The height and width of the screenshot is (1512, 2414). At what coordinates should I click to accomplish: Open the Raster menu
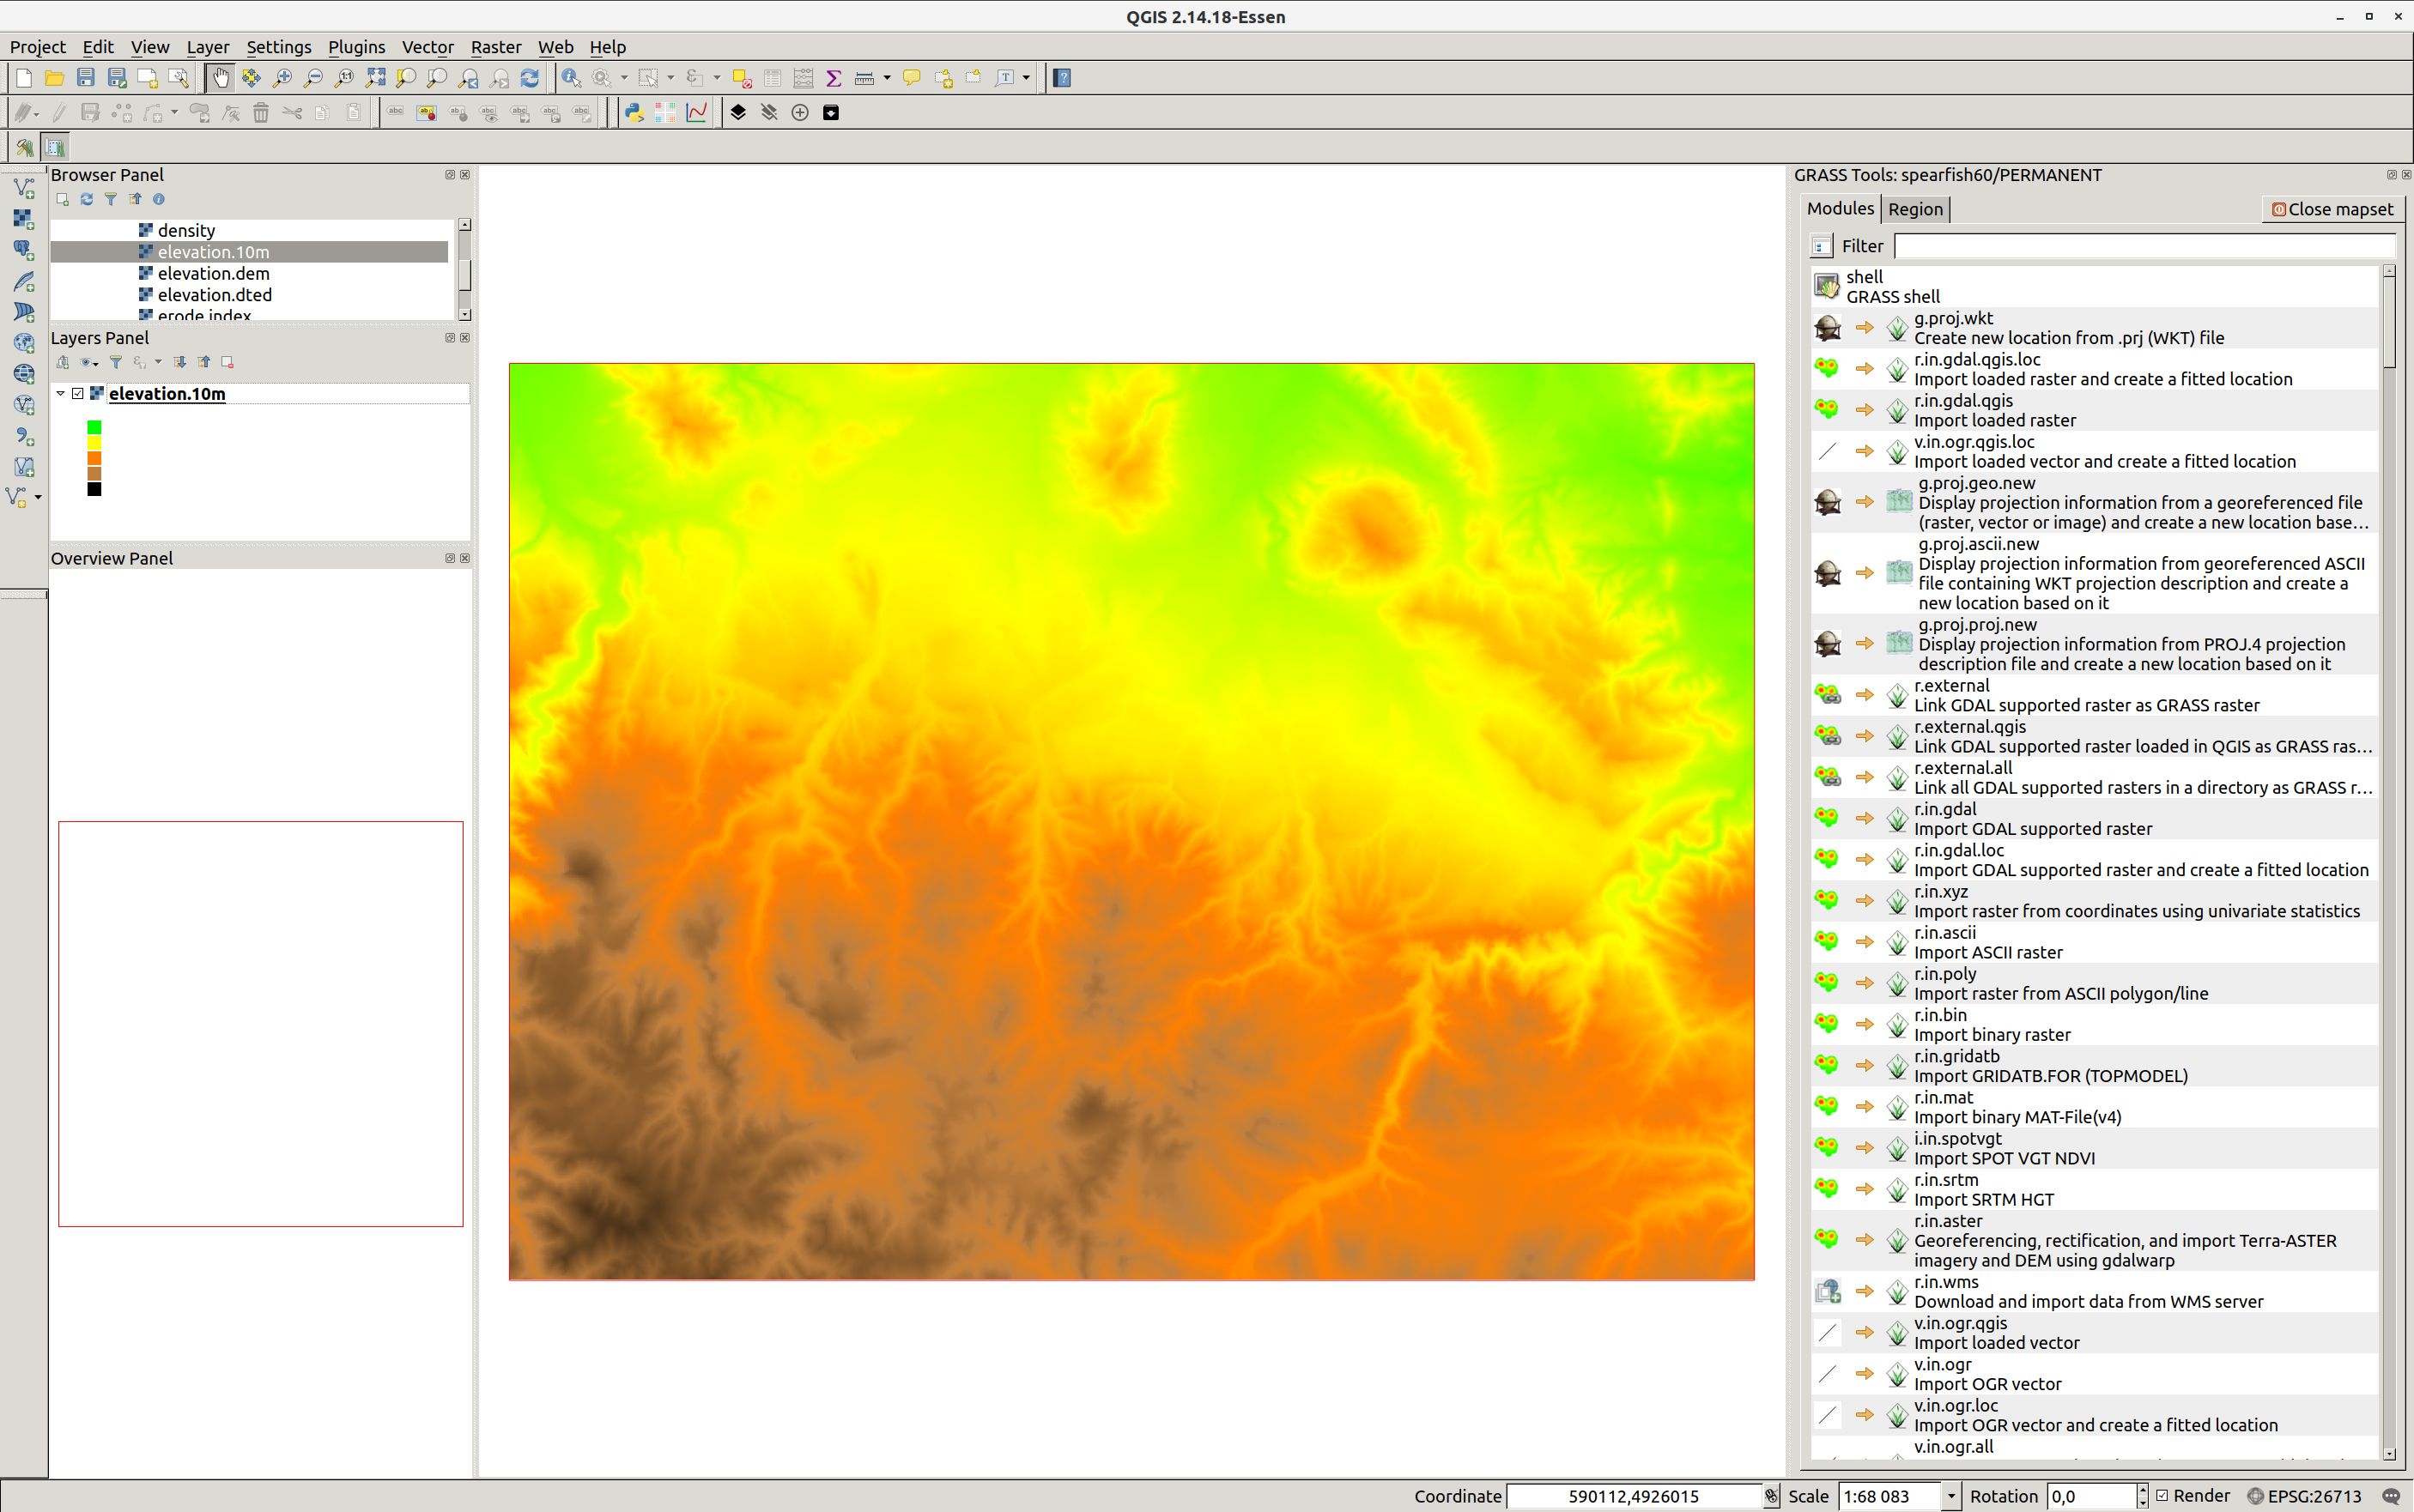pos(495,47)
